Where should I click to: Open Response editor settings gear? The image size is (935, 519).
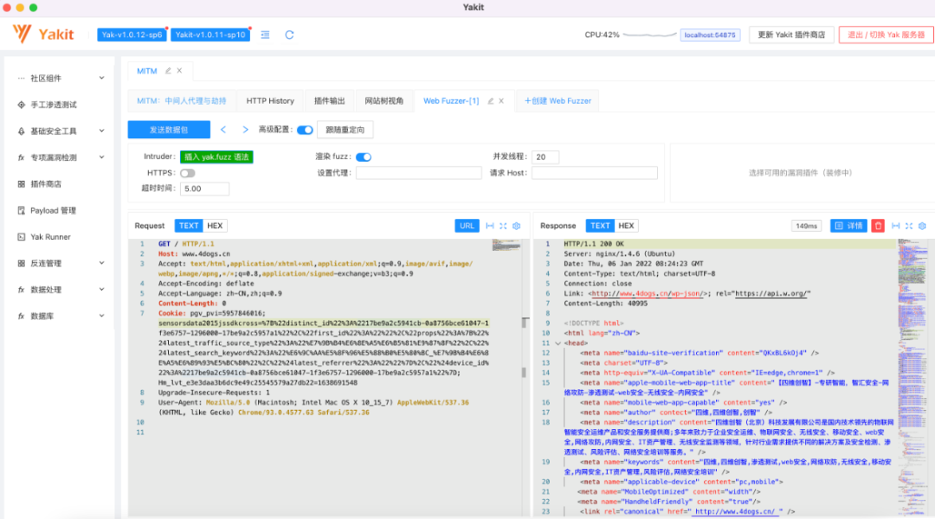point(922,226)
